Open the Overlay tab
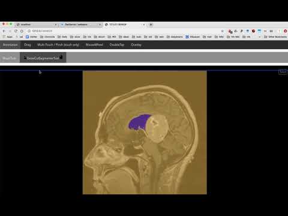Screen dimensions: 288x216 [x=136, y=45]
